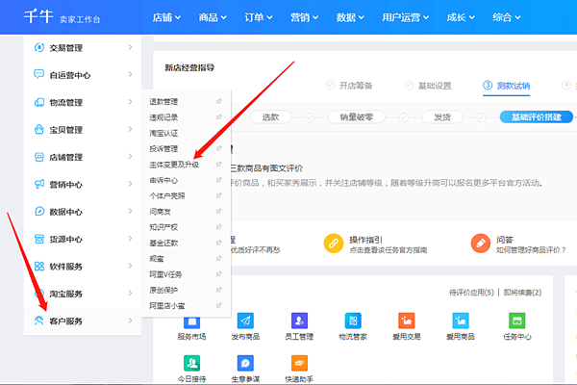The width and height of the screenshot is (577, 385).
Task: Open the 问答 pencil icon
Action: tap(481, 244)
